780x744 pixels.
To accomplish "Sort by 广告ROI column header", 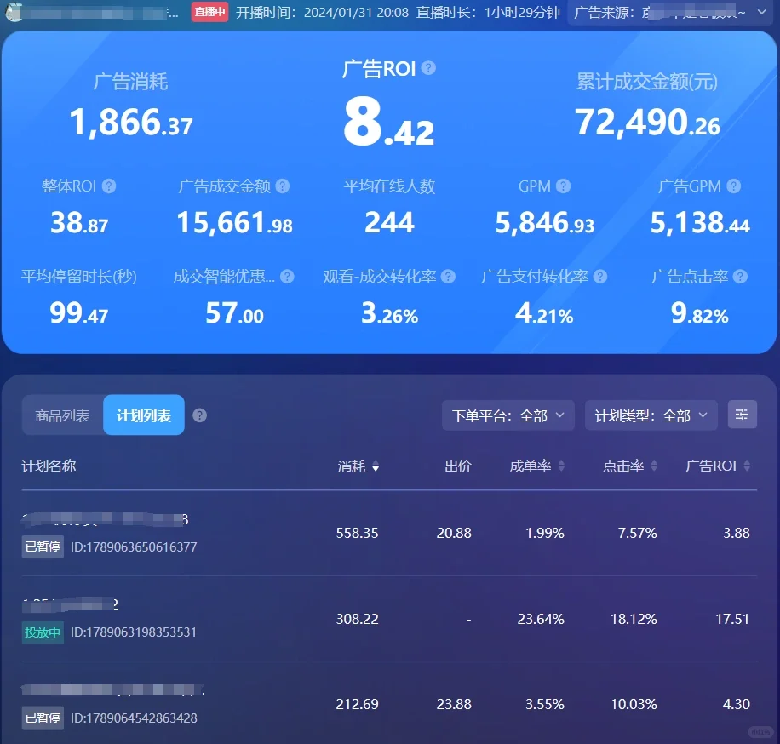I will (719, 466).
